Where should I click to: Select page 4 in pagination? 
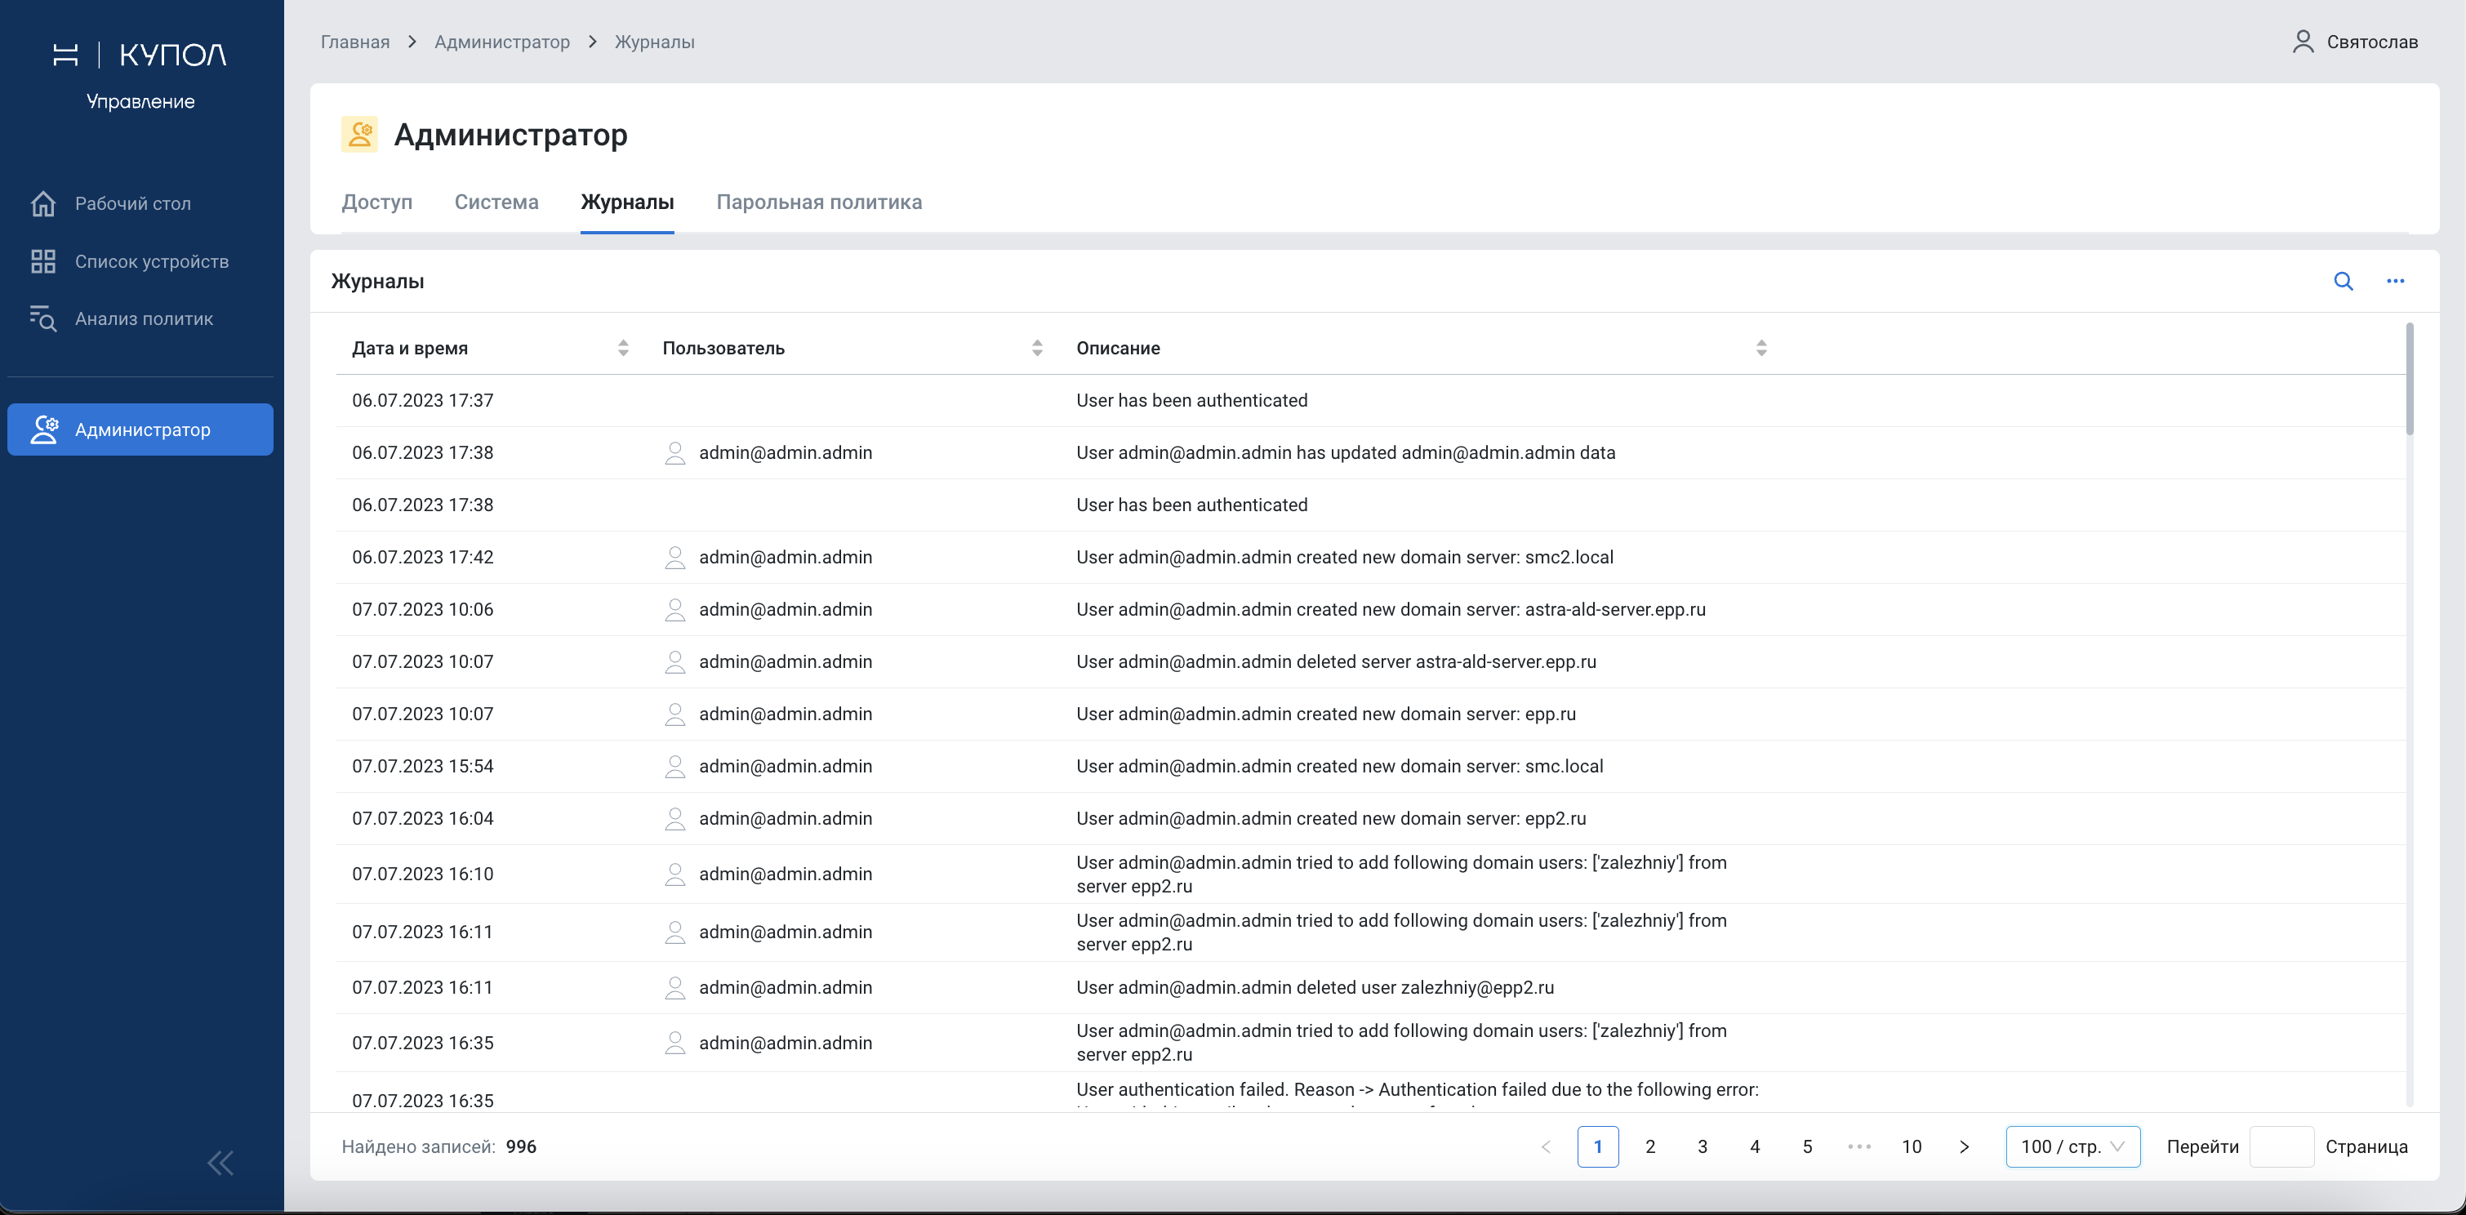[1755, 1147]
